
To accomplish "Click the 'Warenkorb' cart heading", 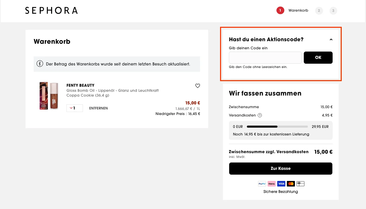I will (52, 41).
